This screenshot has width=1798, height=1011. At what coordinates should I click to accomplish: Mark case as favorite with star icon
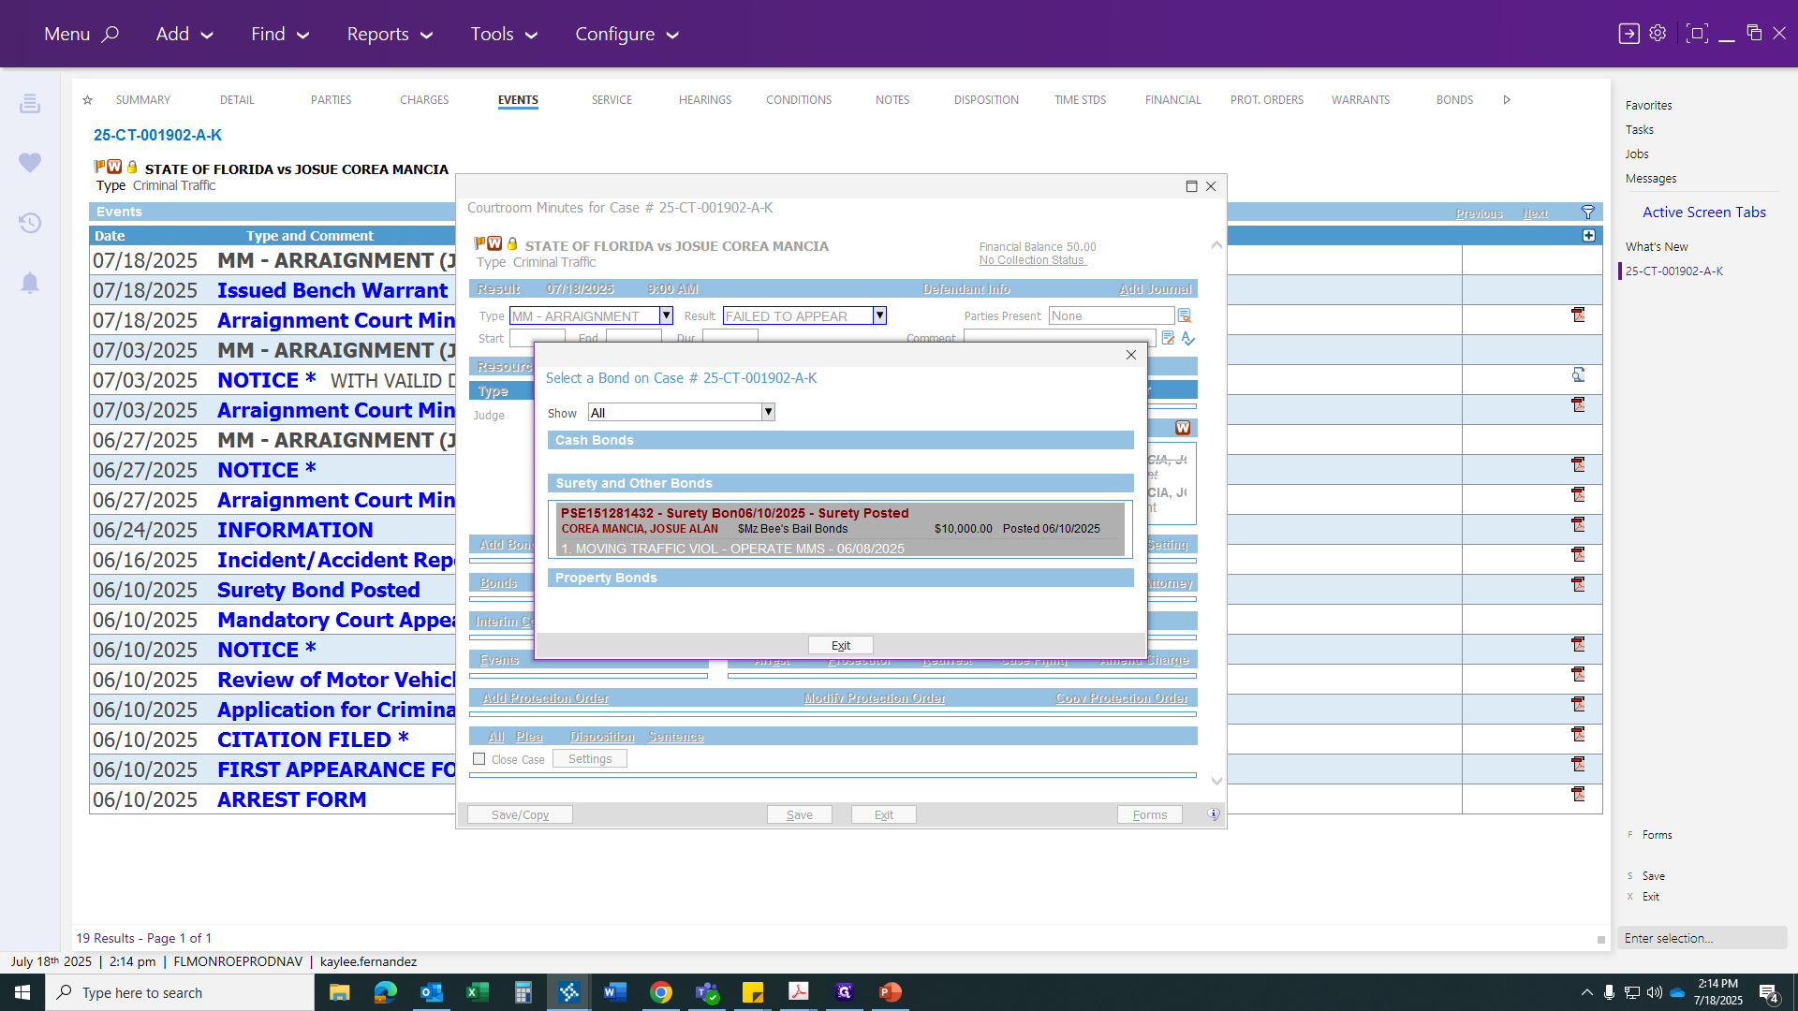(87, 100)
